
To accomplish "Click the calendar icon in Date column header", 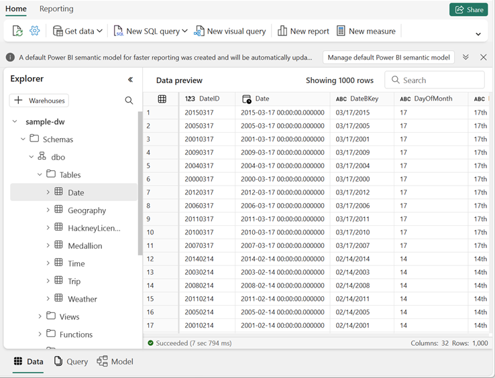I will click(x=247, y=99).
